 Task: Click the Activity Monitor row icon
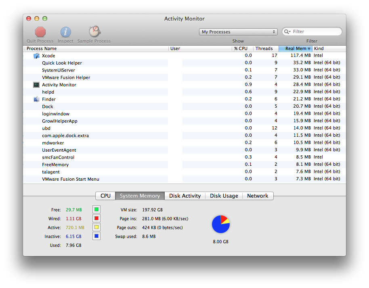[x=36, y=85]
